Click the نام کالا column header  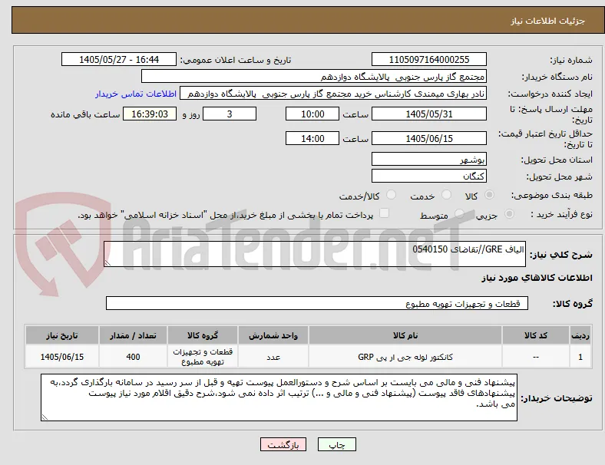click(x=405, y=335)
